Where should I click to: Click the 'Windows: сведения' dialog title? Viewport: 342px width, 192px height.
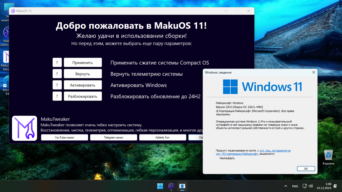tap(218, 72)
